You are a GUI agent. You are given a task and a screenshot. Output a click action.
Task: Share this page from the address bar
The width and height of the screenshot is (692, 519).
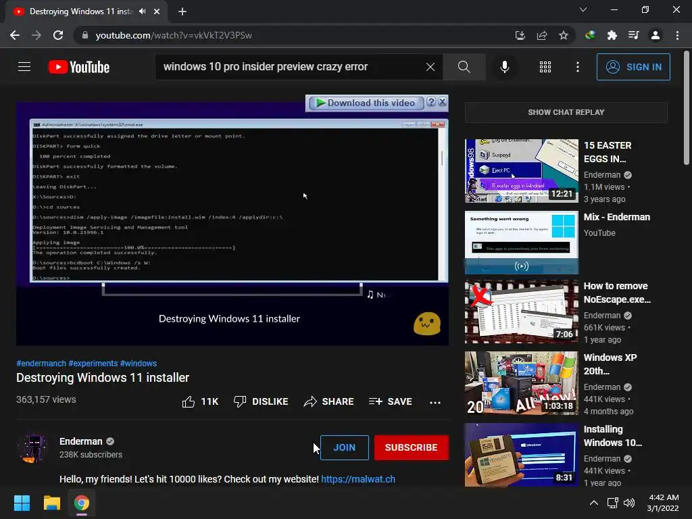(542, 35)
